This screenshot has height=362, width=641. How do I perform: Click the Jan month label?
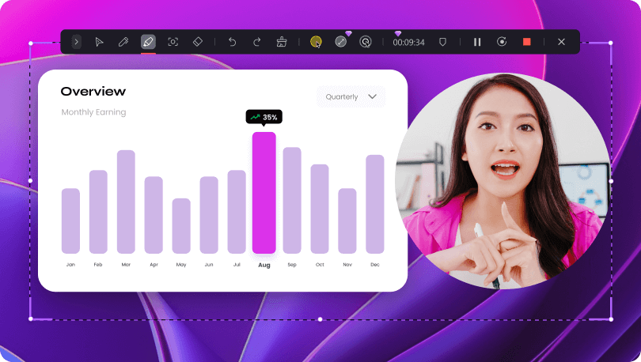(x=70, y=265)
